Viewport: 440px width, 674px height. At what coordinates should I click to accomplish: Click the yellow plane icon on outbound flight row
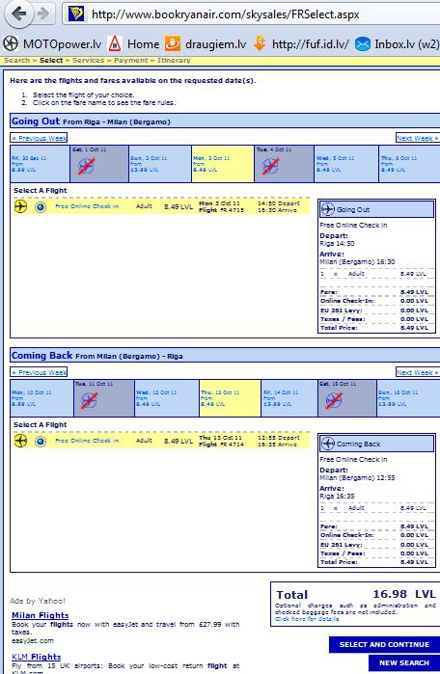pyautogui.click(x=20, y=206)
